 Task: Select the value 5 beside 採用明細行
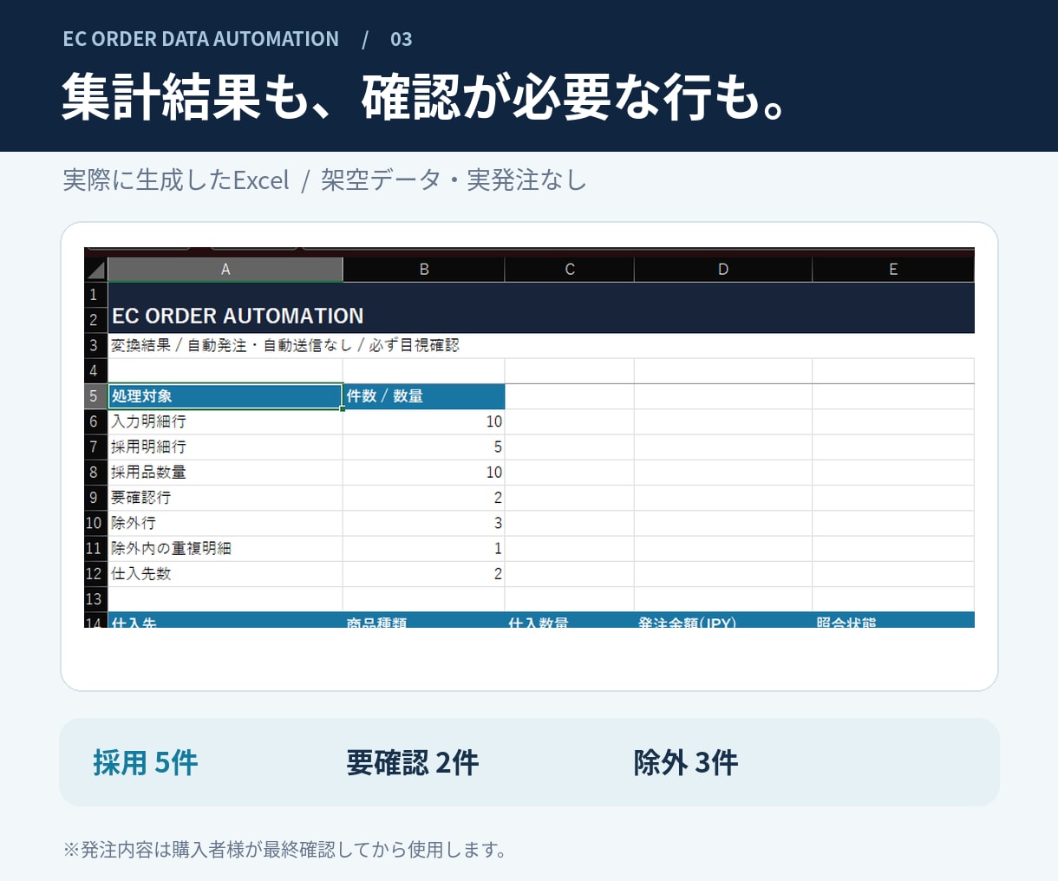click(x=424, y=447)
